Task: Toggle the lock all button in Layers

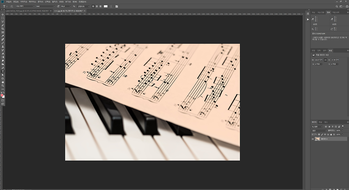Action: 331,135
